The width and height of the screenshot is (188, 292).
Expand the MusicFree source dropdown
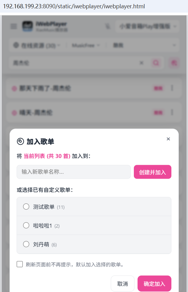point(86,46)
